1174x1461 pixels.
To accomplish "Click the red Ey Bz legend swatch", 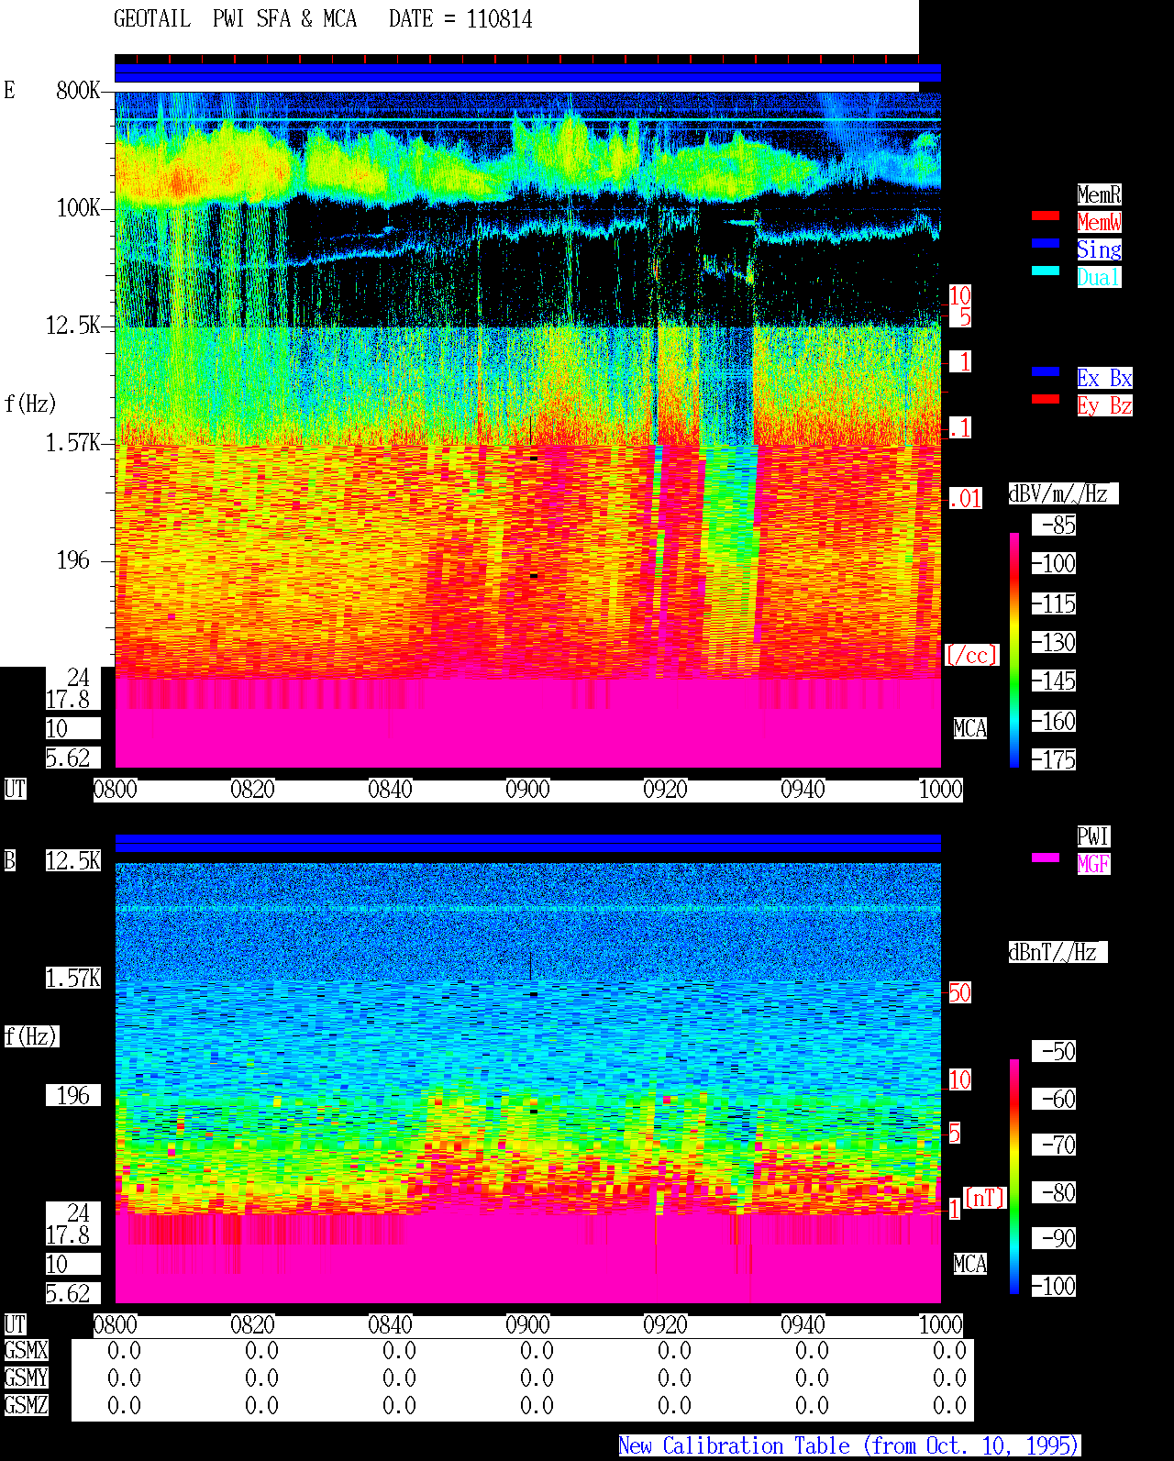I will 1046,399.
